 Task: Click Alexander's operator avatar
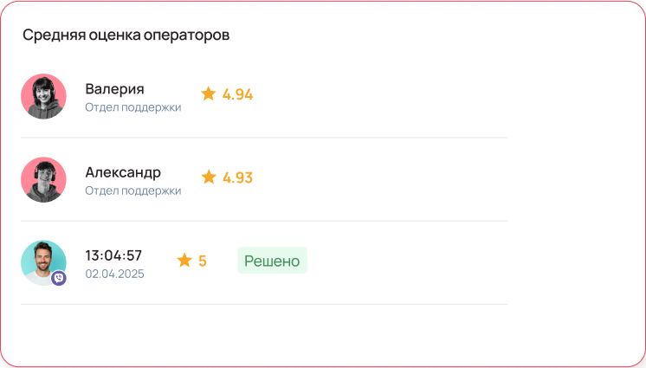click(43, 179)
